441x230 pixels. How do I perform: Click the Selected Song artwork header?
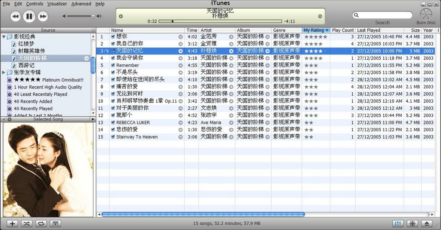pos(48,119)
